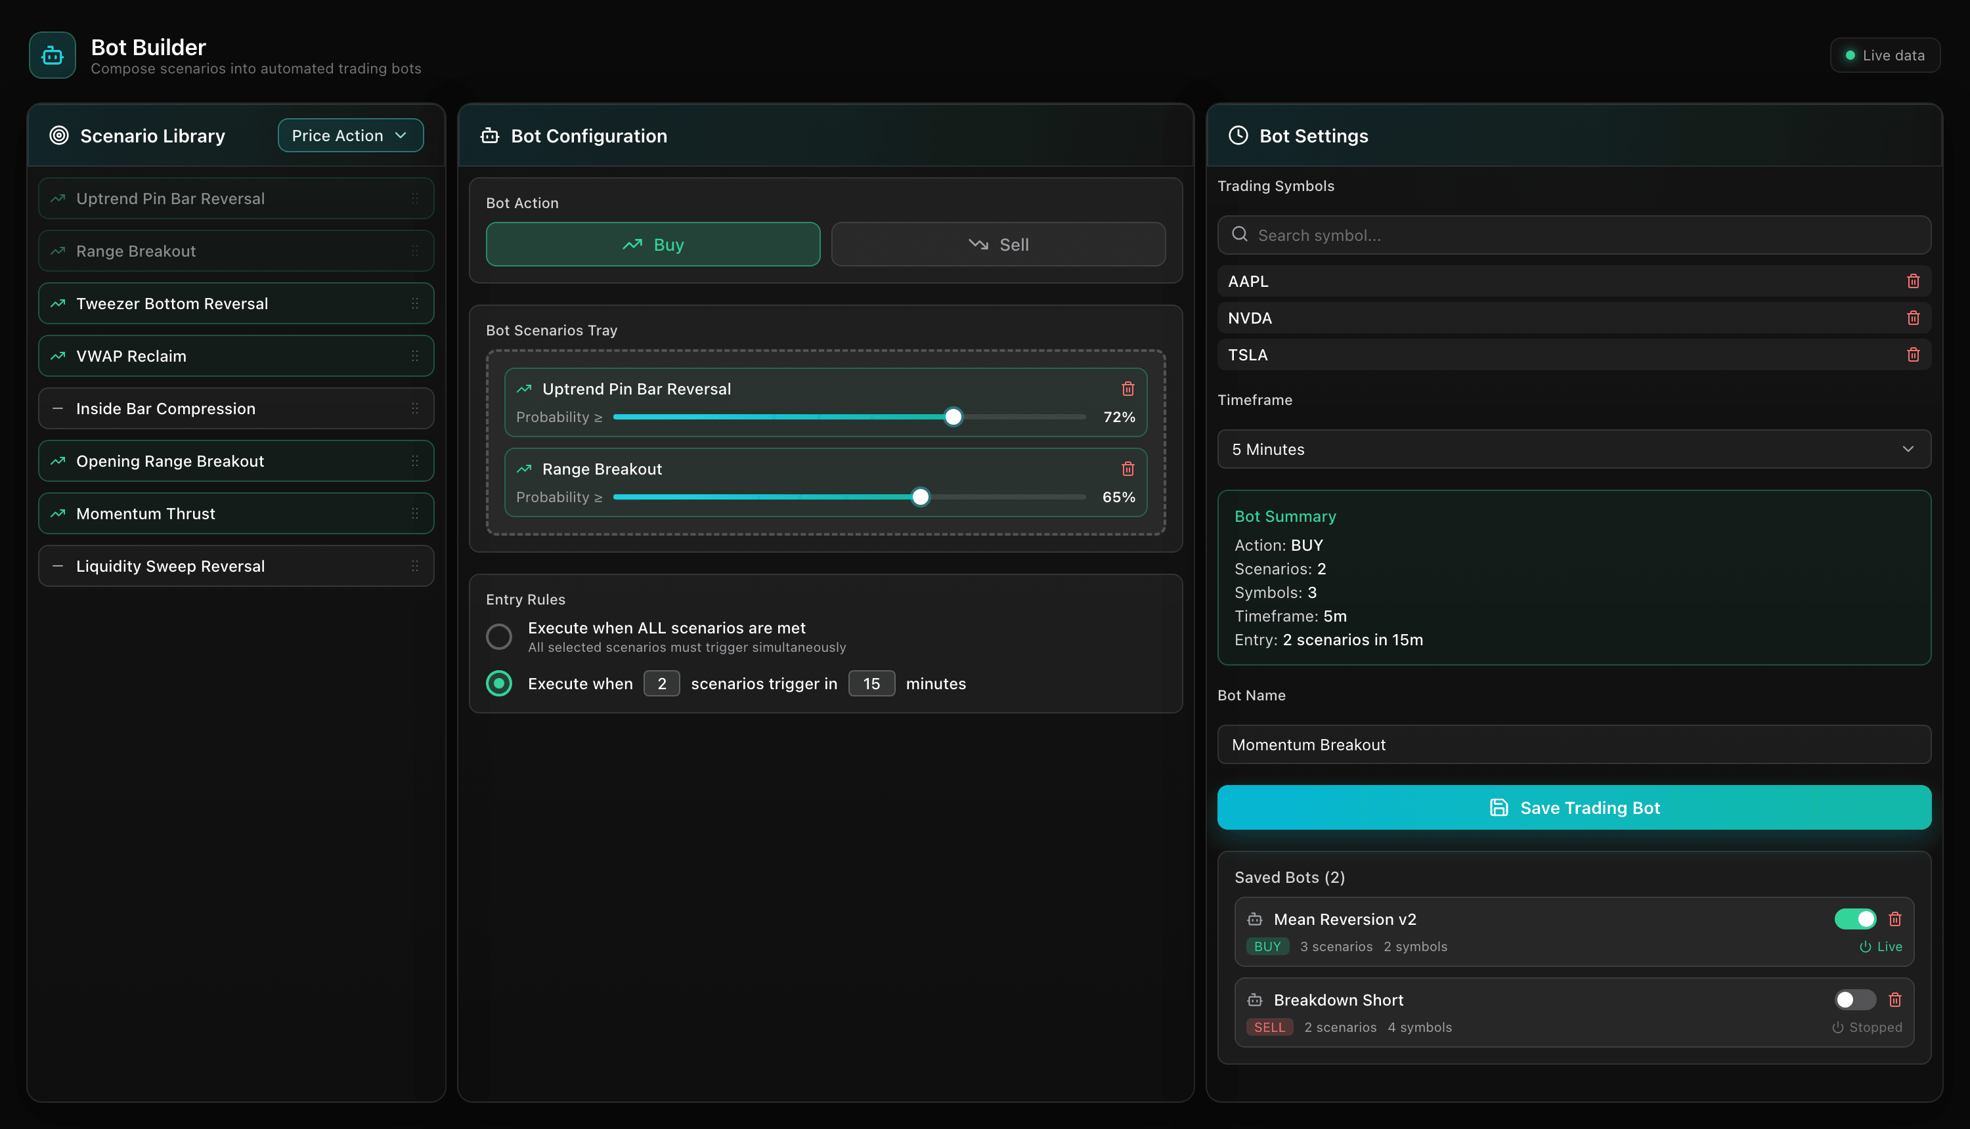Click the drag handle on VWAP Reclaim
The image size is (1970, 1129).
point(415,356)
